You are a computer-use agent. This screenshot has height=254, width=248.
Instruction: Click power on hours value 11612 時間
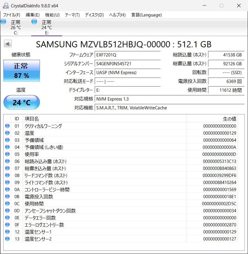click(x=226, y=90)
